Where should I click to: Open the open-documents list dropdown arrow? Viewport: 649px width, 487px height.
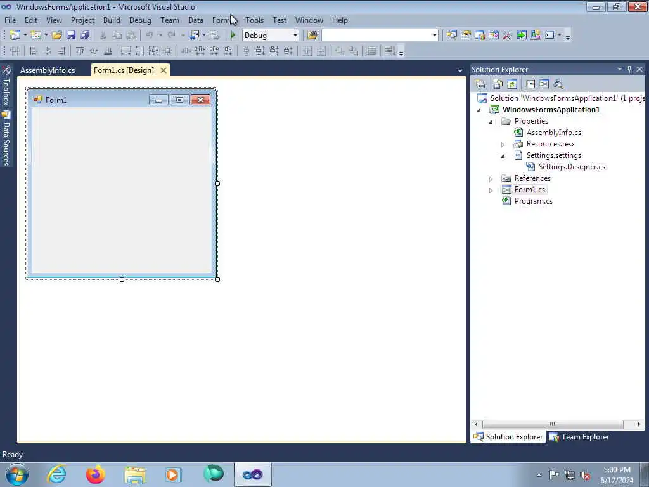click(x=460, y=70)
